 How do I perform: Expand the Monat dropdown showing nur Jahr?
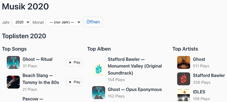pos(64,22)
